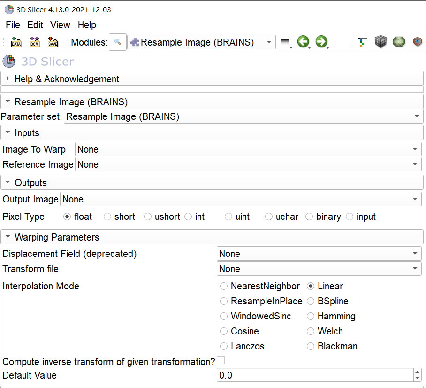
Task: Enable the compute inverse transform checkbox
Action: click(221, 361)
